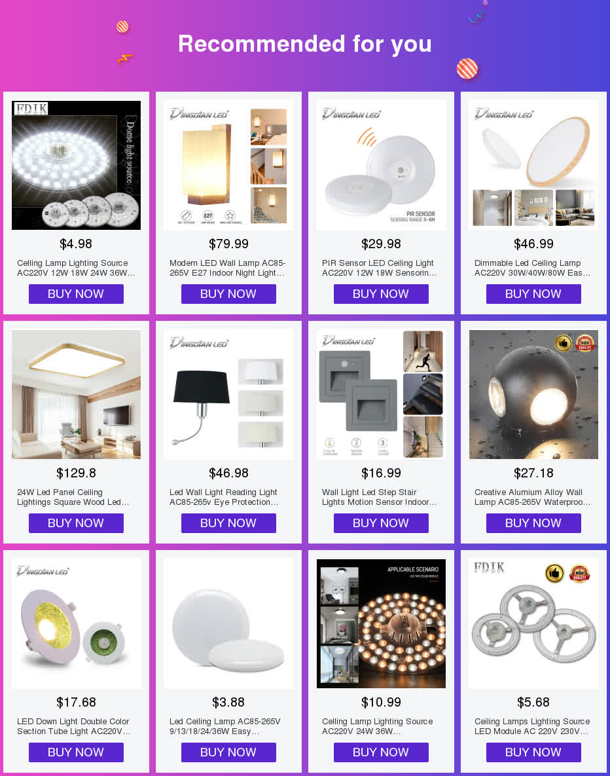The image size is (610, 776).
Task: Select the square wood panel ceiling light image
Action: point(76,394)
